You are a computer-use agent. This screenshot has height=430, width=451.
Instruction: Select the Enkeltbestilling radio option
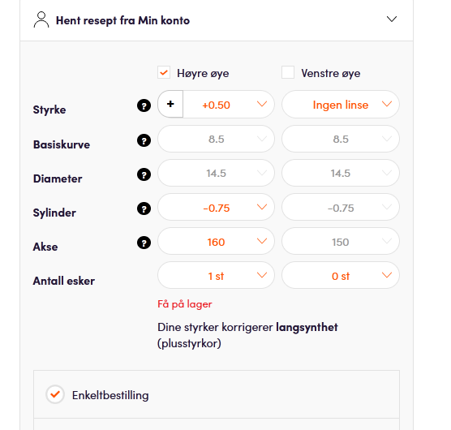(x=55, y=394)
